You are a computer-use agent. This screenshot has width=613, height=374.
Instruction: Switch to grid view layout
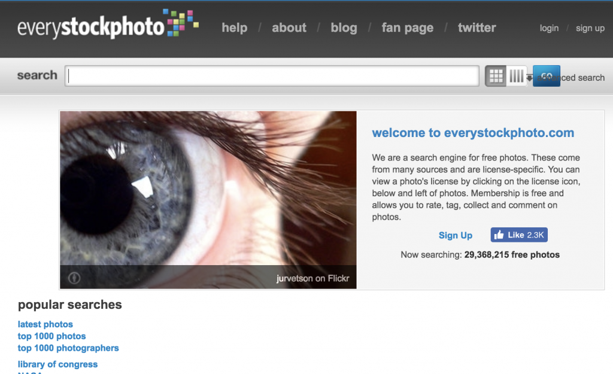point(496,76)
